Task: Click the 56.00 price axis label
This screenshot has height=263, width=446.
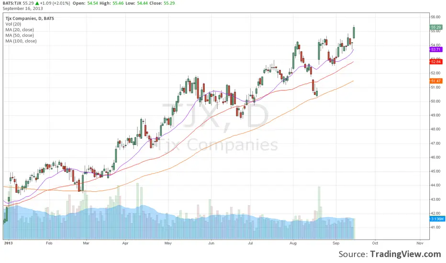Action: coord(435,17)
